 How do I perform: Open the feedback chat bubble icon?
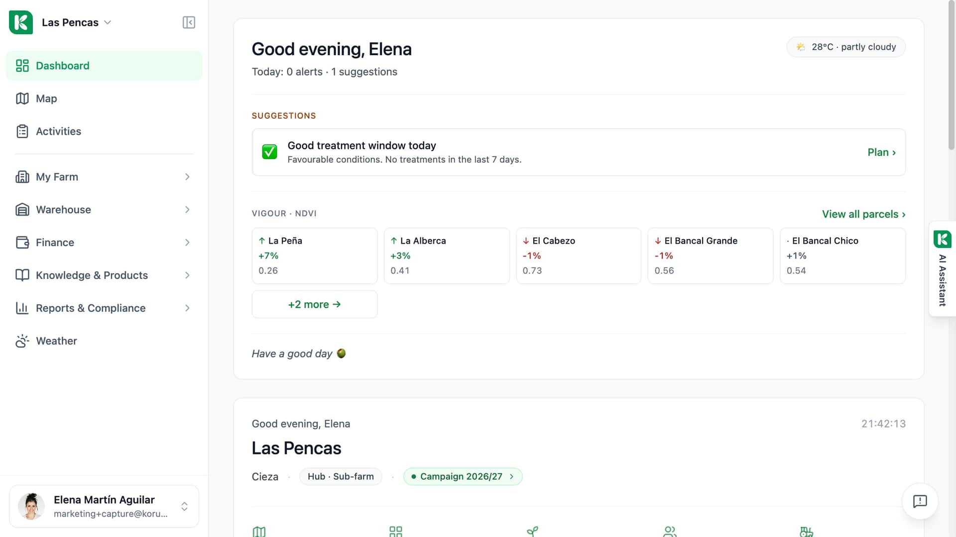tap(920, 501)
